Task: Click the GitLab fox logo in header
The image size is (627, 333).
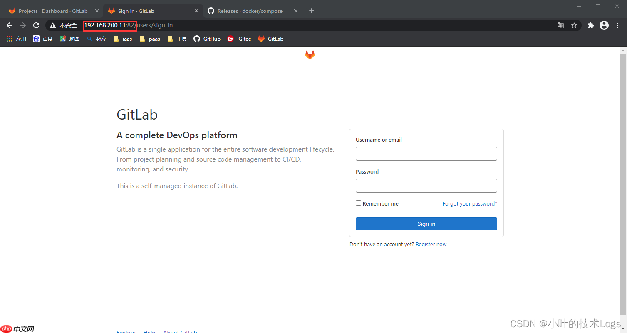Action: pyautogui.click(x=310, y=55)
